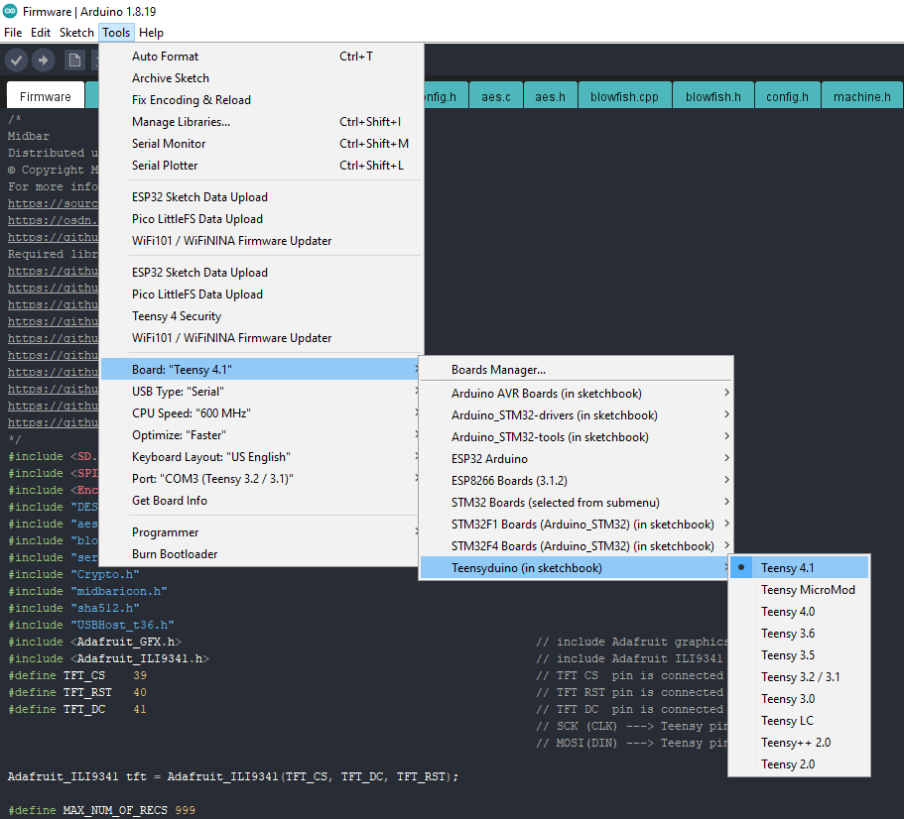The width and height of the screenshot is (904, 819).
Task: Select Teensy 3.2 / 3.1 board
Action: coord(799,677)
